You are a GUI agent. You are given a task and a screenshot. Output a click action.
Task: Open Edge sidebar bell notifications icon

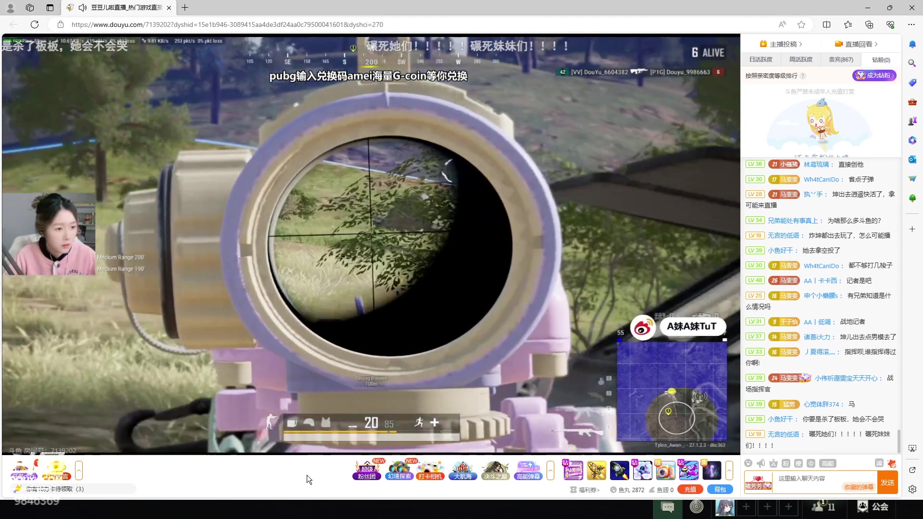[x=912, y=44]
